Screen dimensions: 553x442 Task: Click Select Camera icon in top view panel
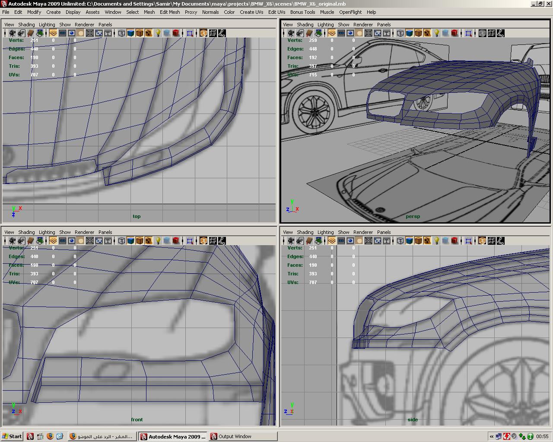(x=12, y=33)
